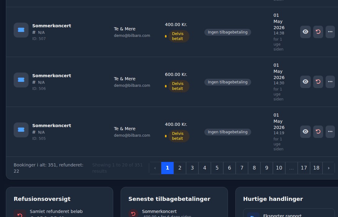Image resolution: width=338 pixels, height=217 pixels.
Task: View booking ID 505 details eye icon
Action: 305,132
